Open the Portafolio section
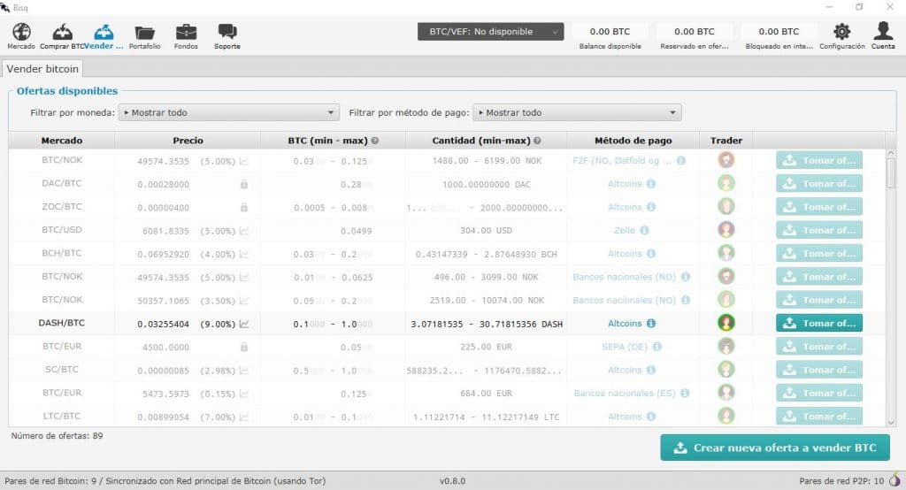This screenshot has height=490, width=906. coord(144,36)
